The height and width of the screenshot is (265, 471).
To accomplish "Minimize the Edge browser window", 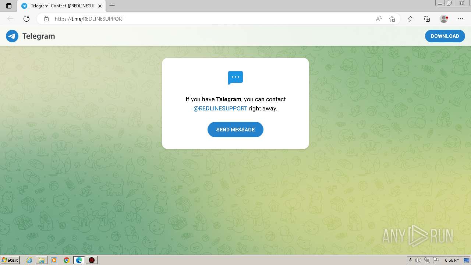I will coord(440,3).
